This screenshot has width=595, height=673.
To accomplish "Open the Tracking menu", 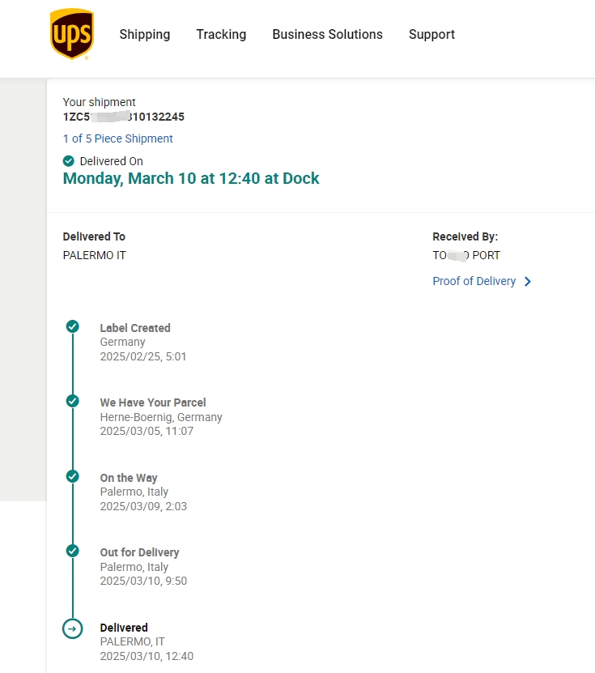I will 221,34.
